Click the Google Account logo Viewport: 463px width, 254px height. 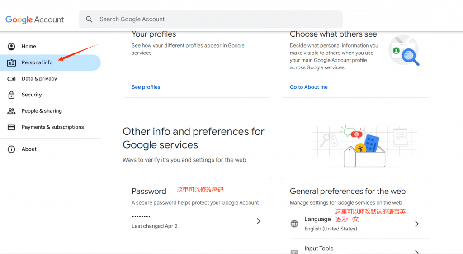click(x=34, y=19)
